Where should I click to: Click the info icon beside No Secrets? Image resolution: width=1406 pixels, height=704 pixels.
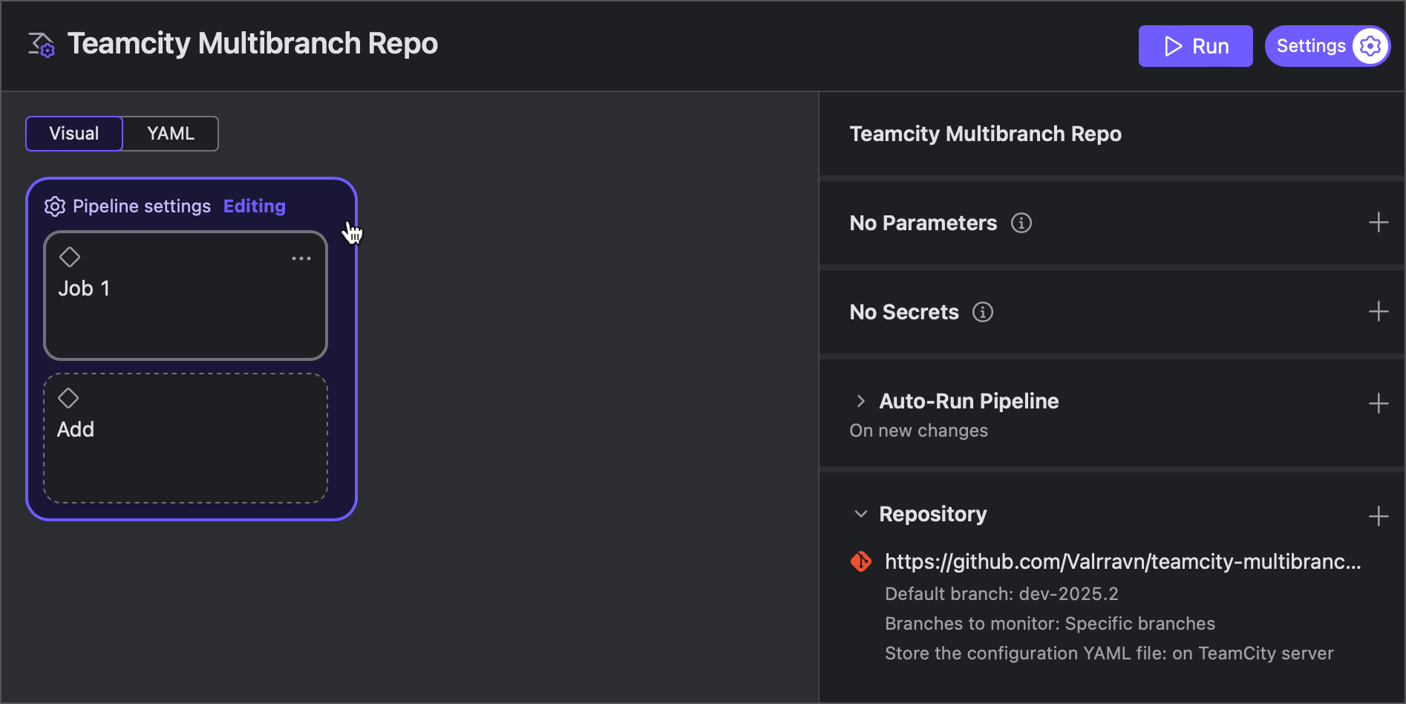[983, 312]
